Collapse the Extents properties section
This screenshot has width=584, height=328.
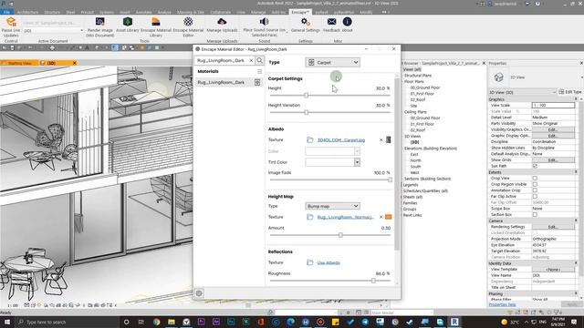576,172
